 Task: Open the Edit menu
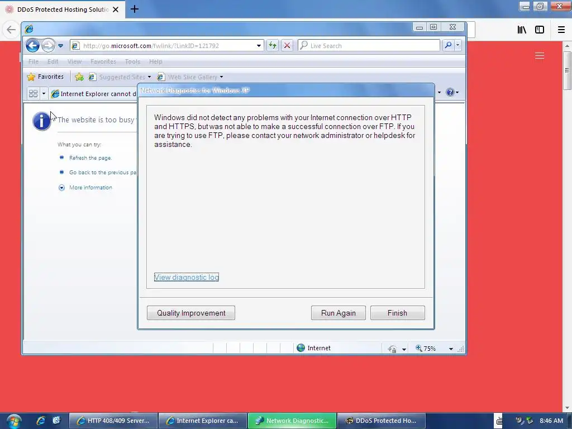click(x=53, y=61)
